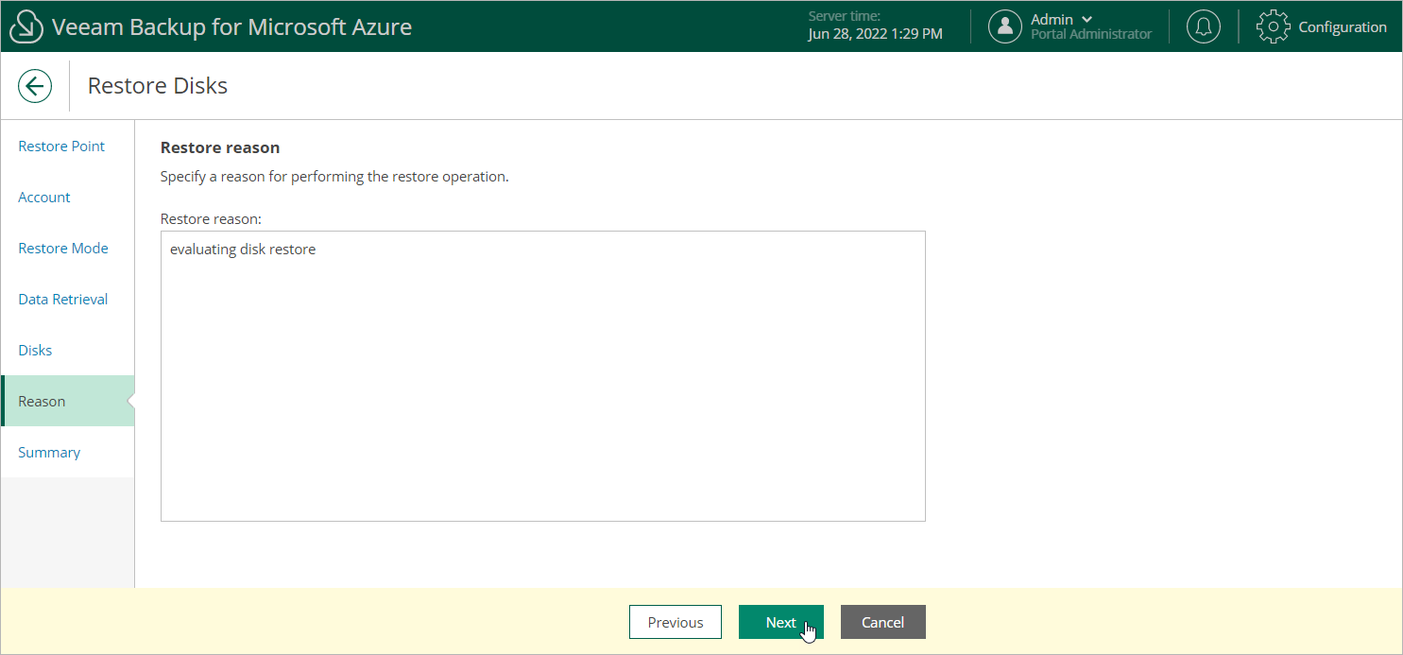Click the Next button
Viewport: 1403px width, 655px height.
[781, 622]
